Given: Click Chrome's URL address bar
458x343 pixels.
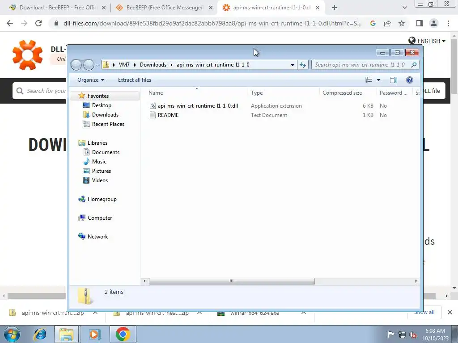Looking at the screenshot, I should [212, 23].
